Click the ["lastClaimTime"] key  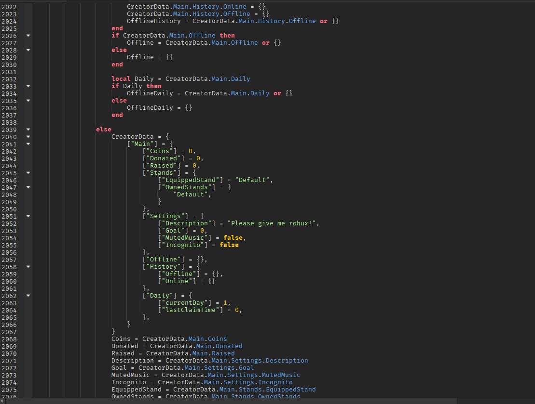[x=191, y=310]
